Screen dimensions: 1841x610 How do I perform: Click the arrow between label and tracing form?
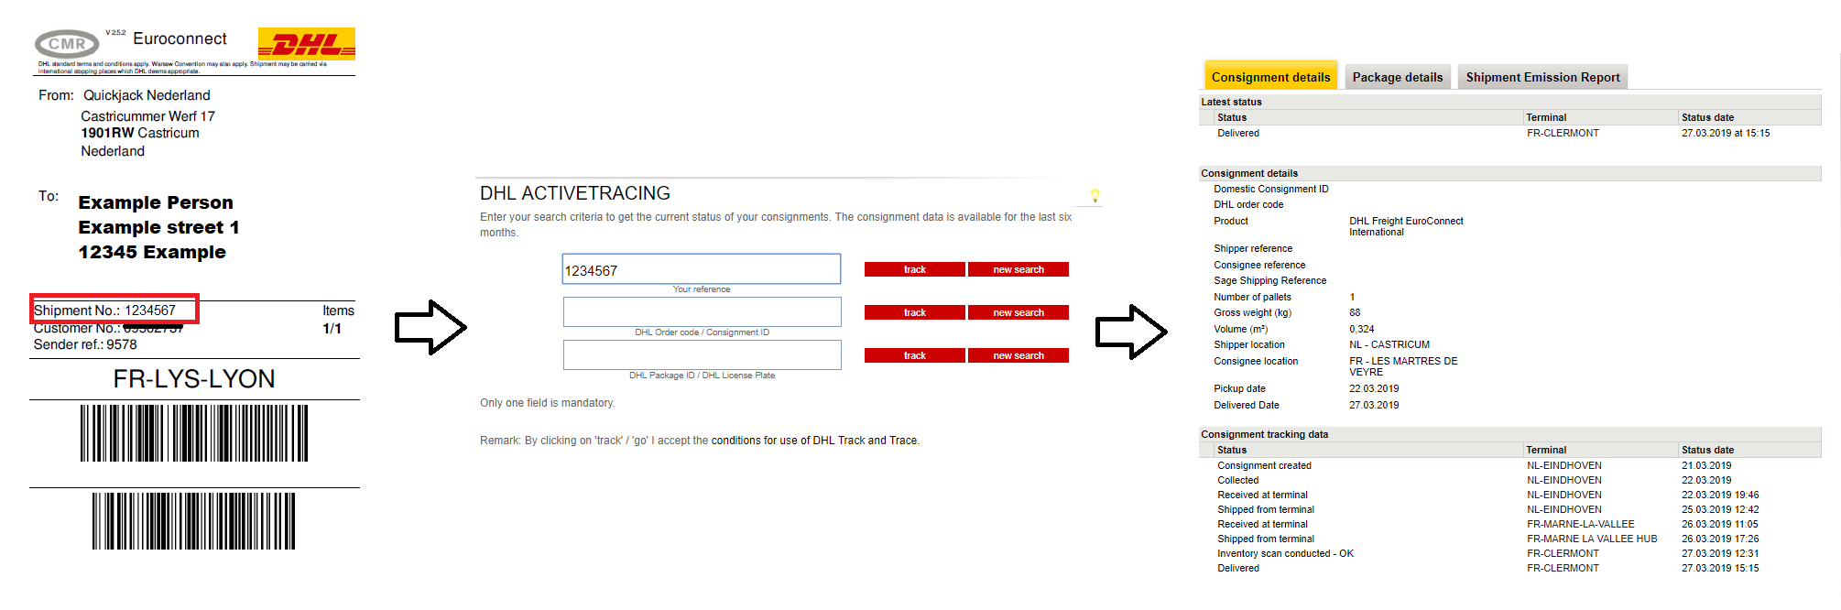[430, 327]
